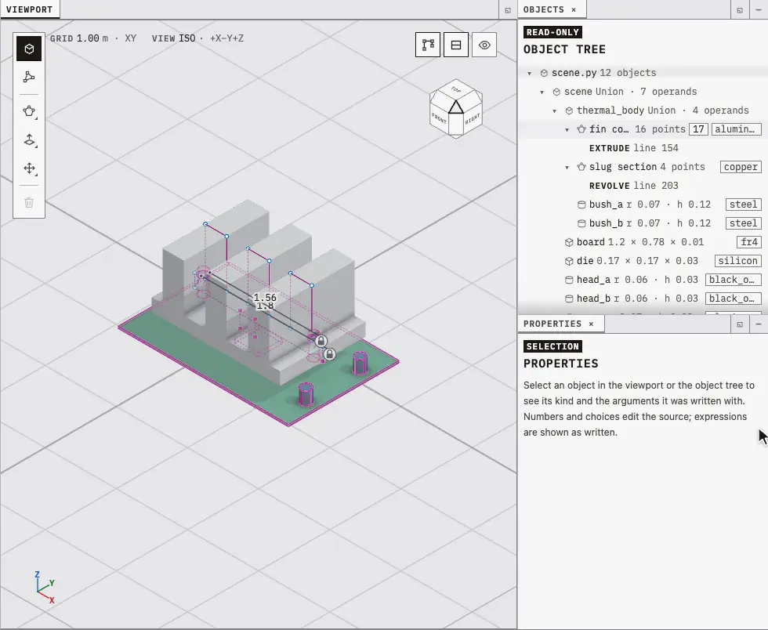Click the lower lock icon on the dimension
The width and height of the screenshot is (768, 630).
pyautogui.click(x=330, y=353)
